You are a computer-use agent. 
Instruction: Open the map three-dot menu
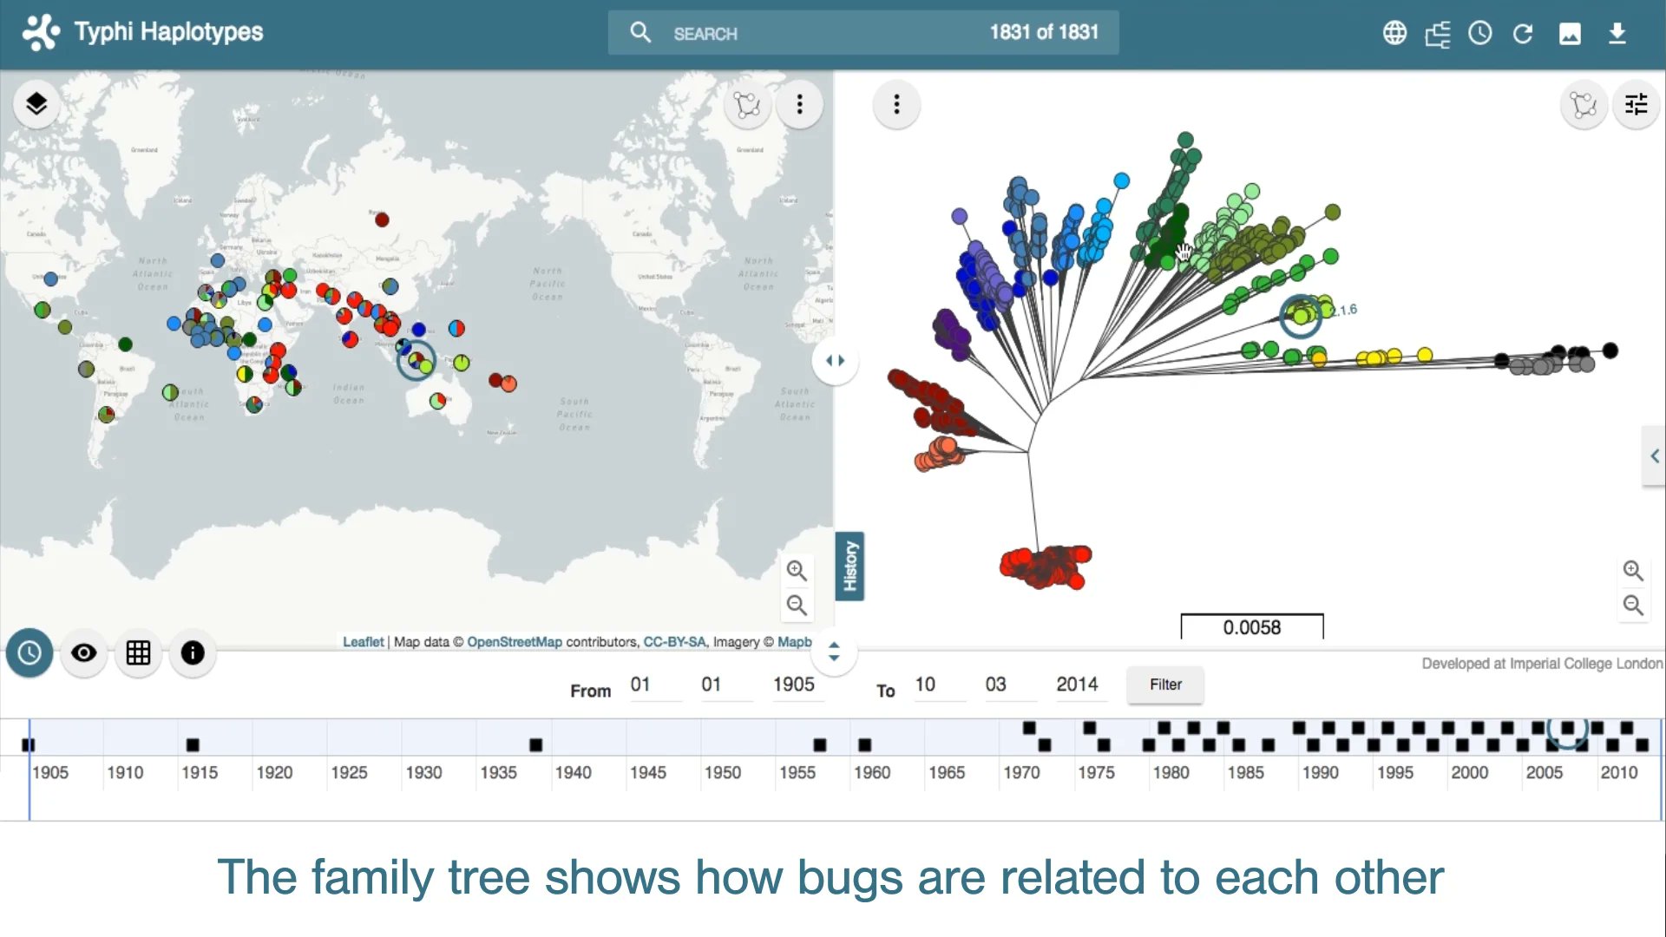coord(799,105)
